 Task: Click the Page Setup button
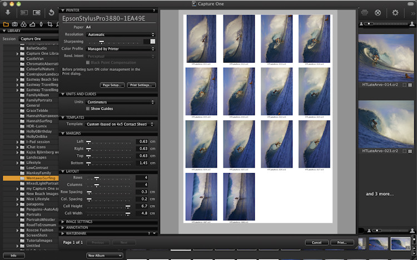pos(112,85)
